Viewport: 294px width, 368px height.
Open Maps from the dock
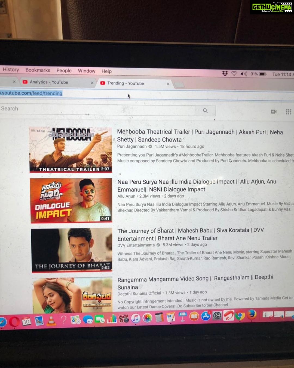(x=75, y=319)
